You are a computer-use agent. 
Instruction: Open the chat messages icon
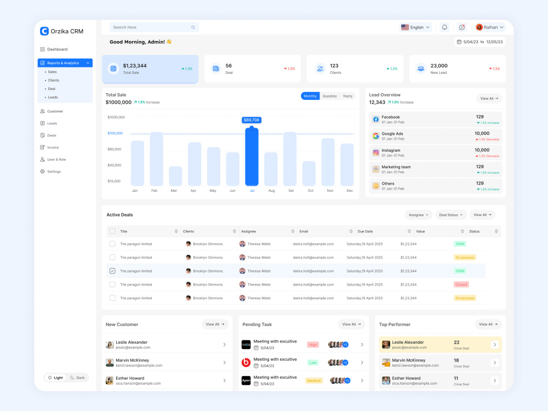tap(461, 27)
